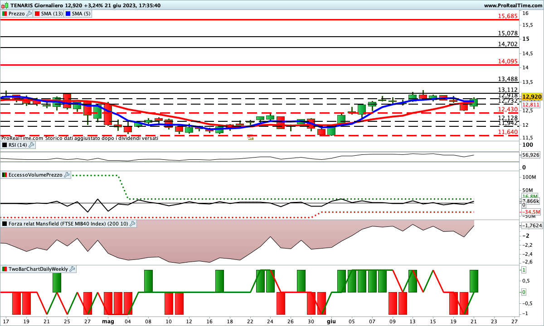Click the 15,5 tick on price axis
Image resolution: width=544 pixels, height=326 pixels.
527,24
